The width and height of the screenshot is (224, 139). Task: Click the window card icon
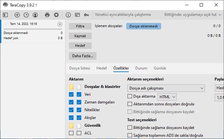[x=77, y=15]
